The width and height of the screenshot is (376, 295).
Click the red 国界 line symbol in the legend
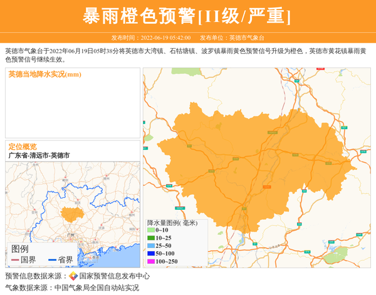[15, 260]
